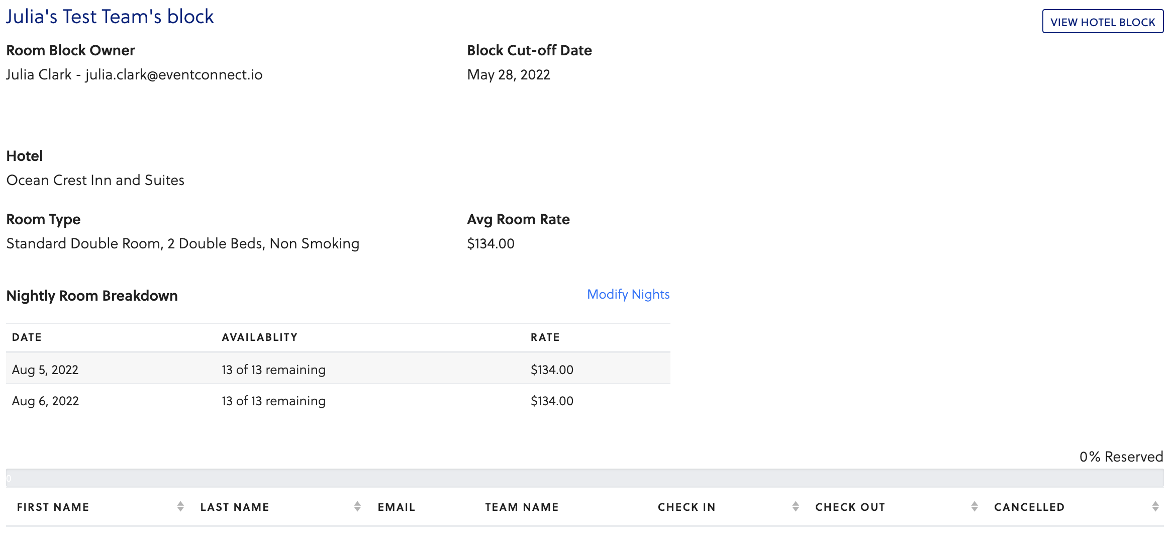Click the Standard Double Room type text
1173x537 pixels.
pos(182,243)
